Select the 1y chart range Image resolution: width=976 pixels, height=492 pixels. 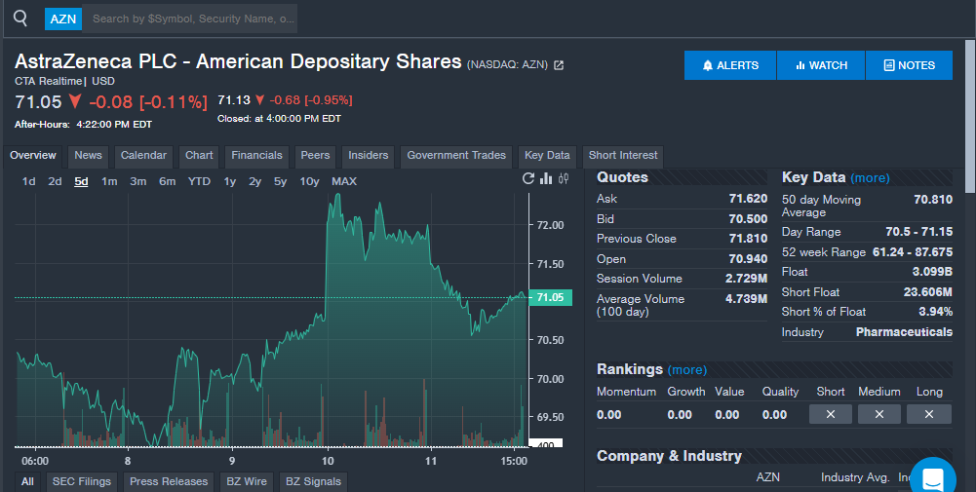(230, 181)
